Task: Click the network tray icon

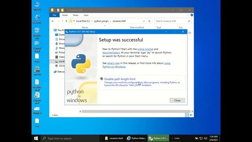Action: 201,138
